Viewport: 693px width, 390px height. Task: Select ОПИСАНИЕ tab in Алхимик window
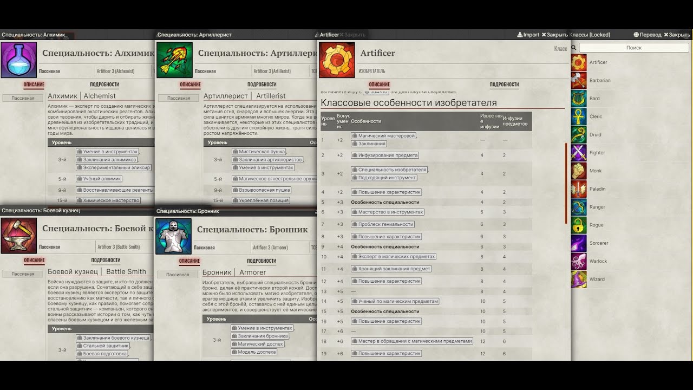(34, 84)
